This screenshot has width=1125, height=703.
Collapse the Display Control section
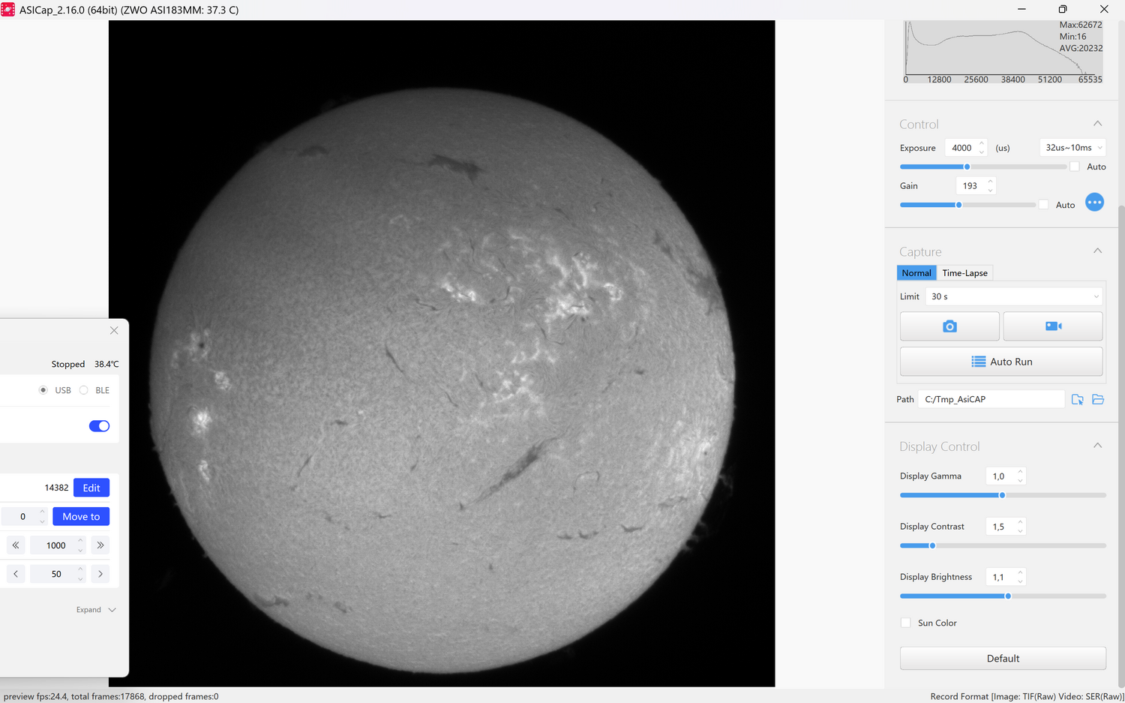pyautogui.click(x=1097, y=446)
